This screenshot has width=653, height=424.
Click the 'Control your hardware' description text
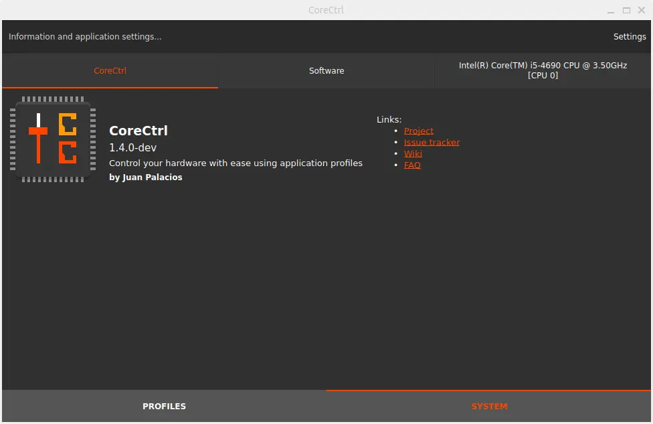236,163
